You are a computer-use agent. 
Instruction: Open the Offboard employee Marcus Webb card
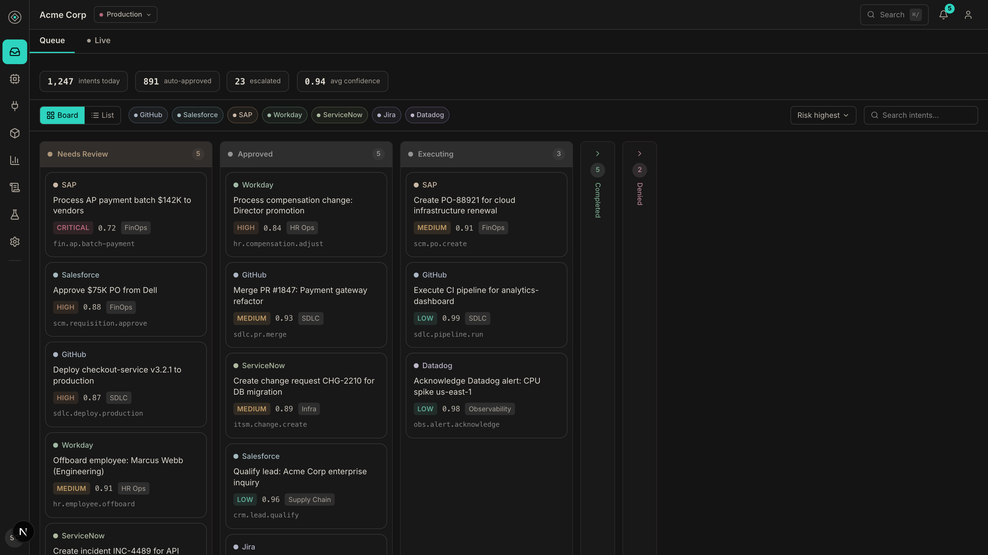point(126,475)
